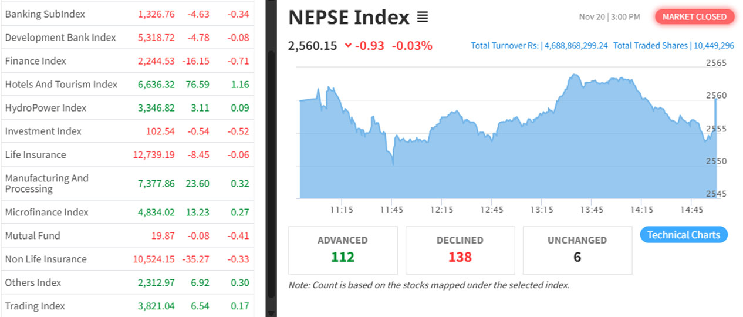Click the Market Closed badge
The image size is (743, 317).
pos(694,17)
